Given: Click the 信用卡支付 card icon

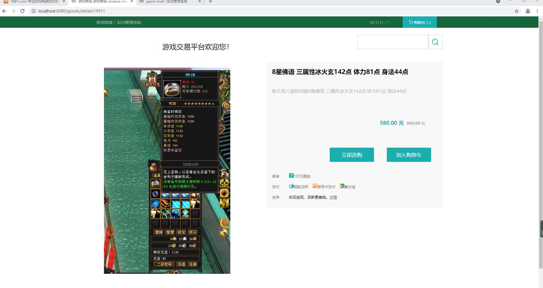Looking at the screenshot, I should (315, 186).
